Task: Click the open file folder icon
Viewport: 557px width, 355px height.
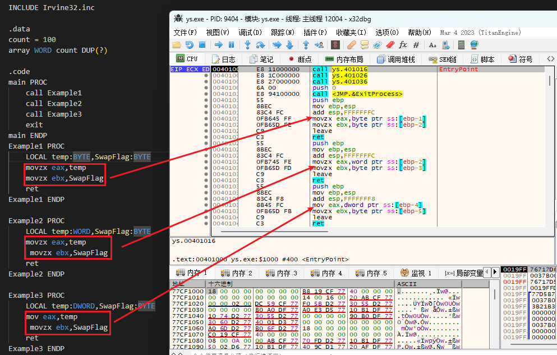Action: (x=177, y=45)
